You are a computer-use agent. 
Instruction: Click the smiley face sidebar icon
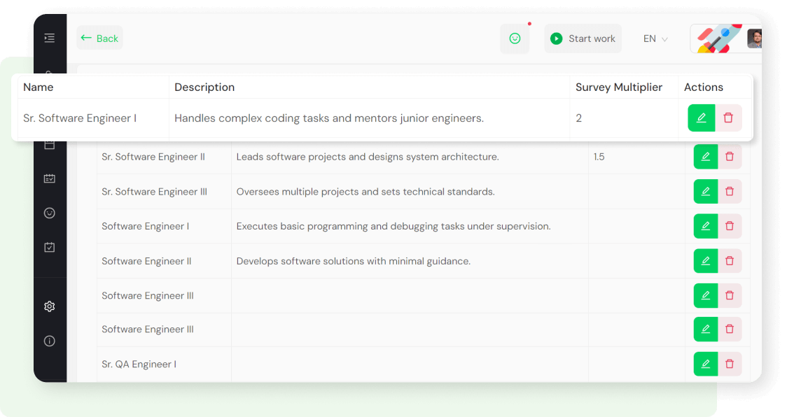click(49, 213)
